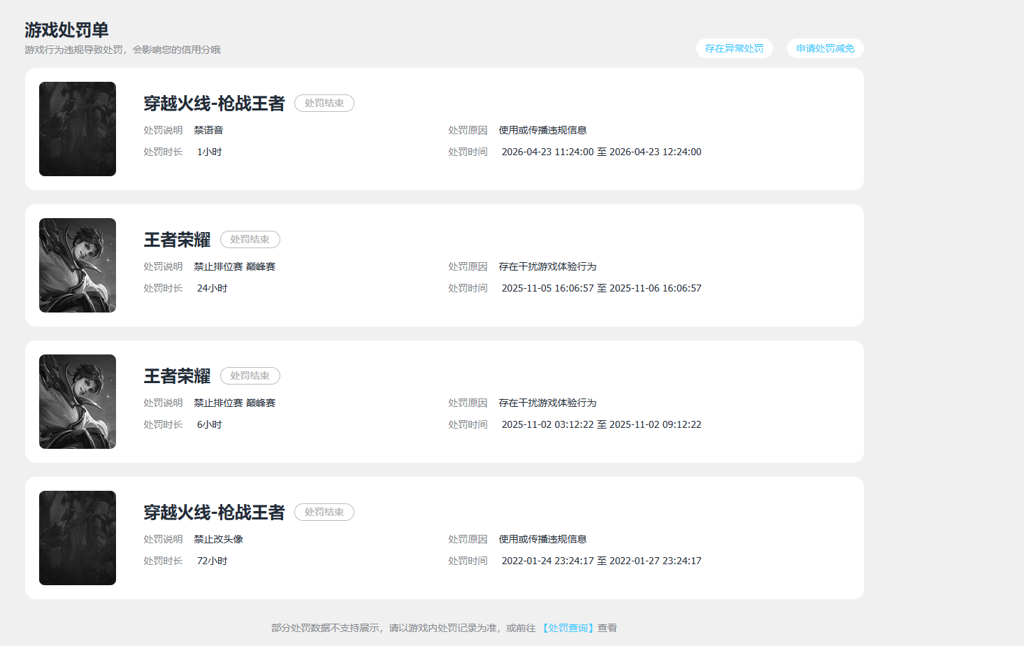Click the 处罚原因 label on the 24小时 card
Viewport: 1024px width, 646px height.
(x=468, y=266)
